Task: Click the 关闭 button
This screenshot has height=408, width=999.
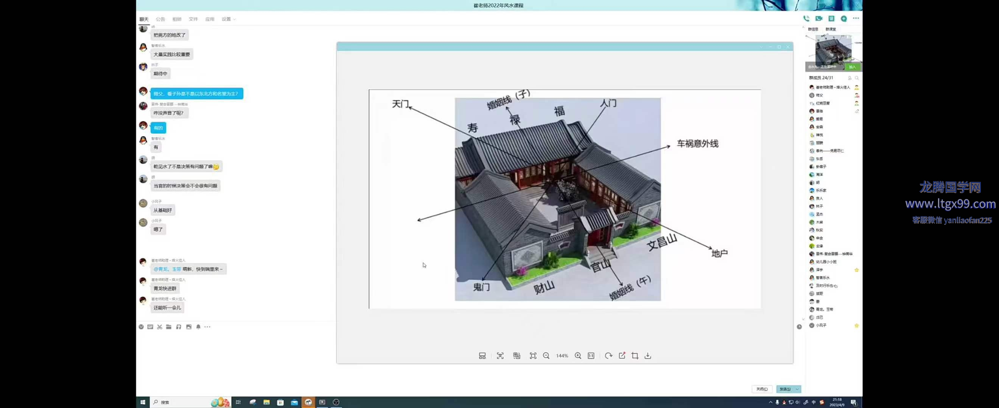Action: pyautogui.click(x=762, y=389)
